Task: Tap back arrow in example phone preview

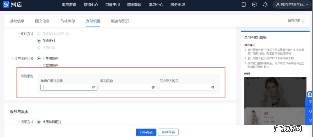Action: pyautogui.click(x=248, y=84)
